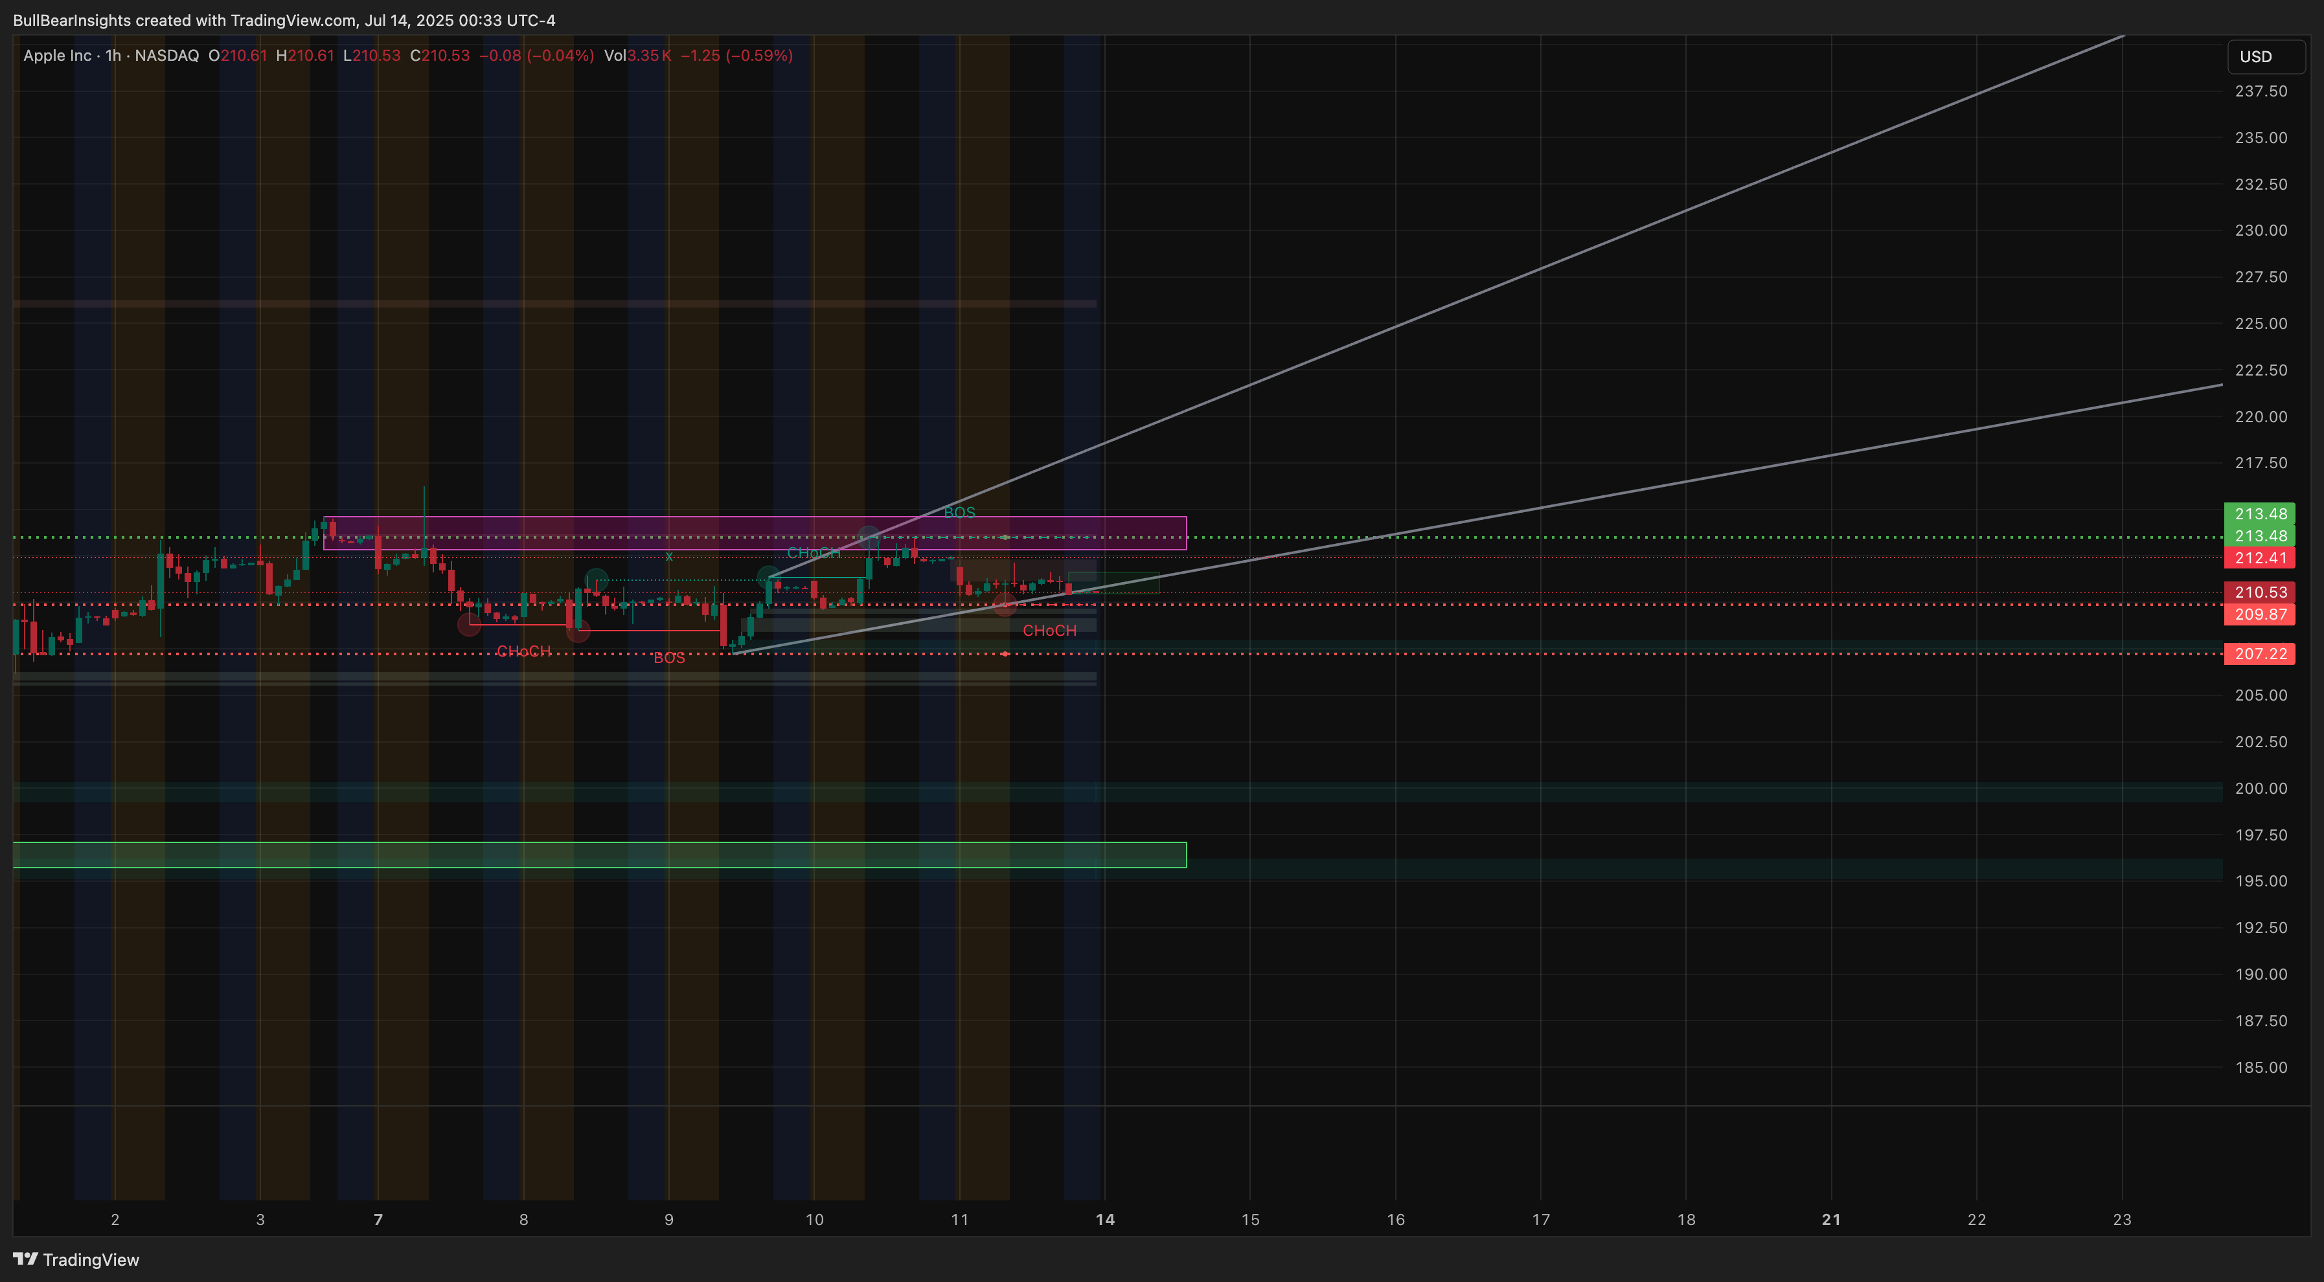Viewport: 2324px width, 1282px height.
Task: Click date 15 on the time axis
Action: click(x=1249, y=1220)
